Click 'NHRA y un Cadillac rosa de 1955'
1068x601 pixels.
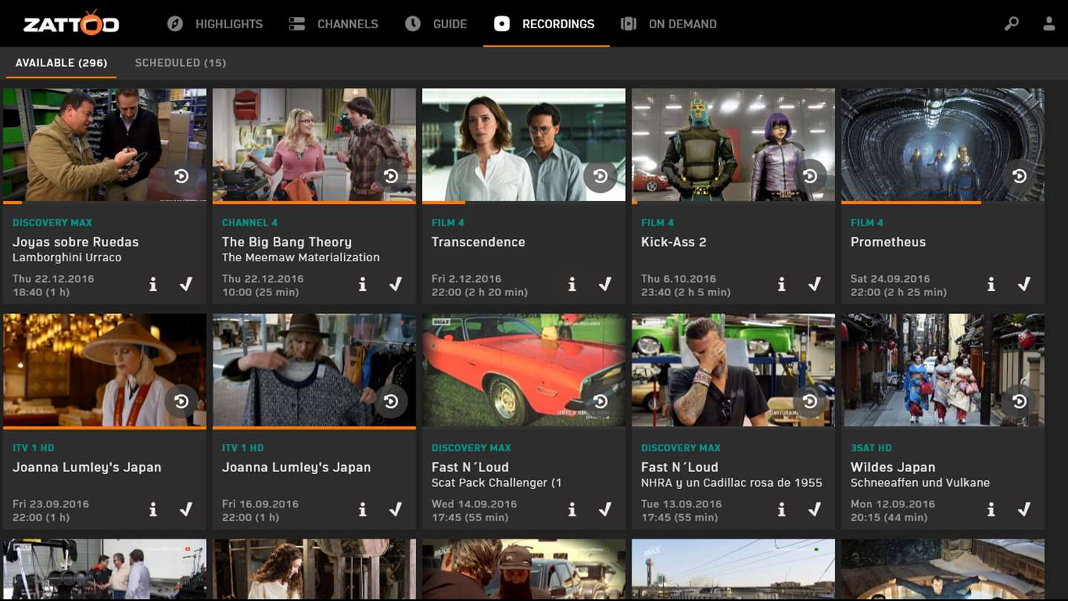click(x=732, y=483)
